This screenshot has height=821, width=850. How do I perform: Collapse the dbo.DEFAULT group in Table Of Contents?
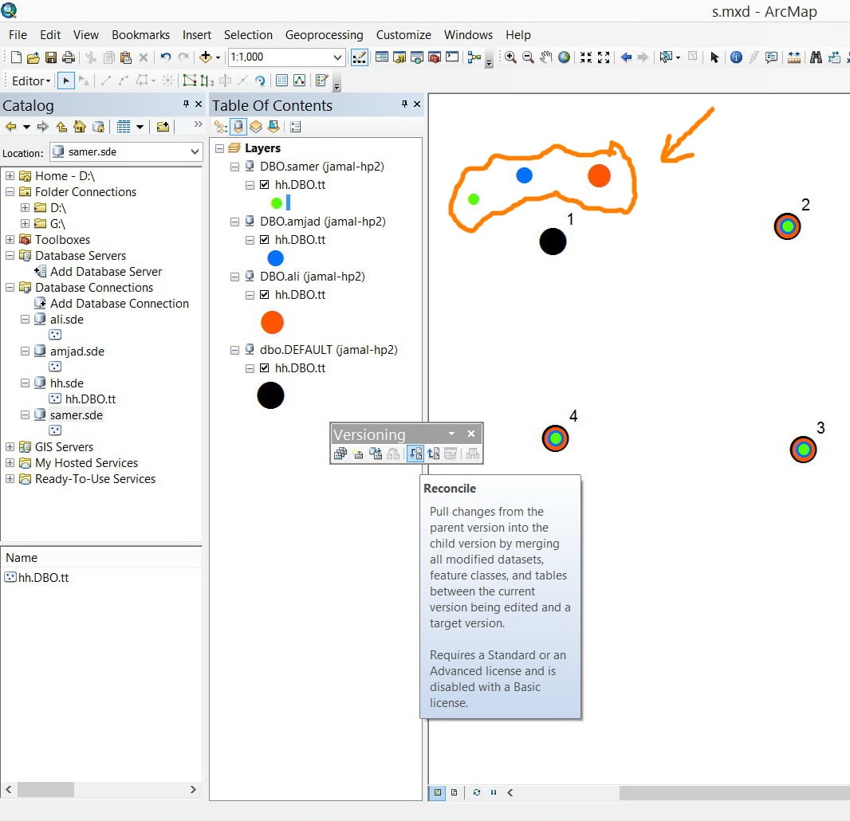(234, 350)
